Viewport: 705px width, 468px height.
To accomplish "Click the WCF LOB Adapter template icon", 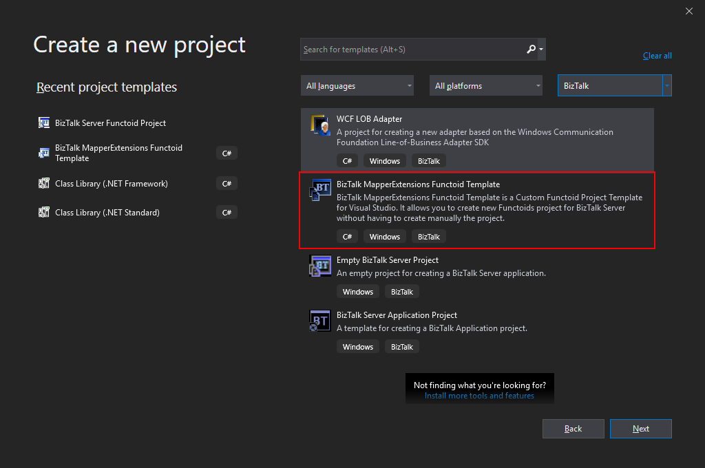I will point(321,126).
